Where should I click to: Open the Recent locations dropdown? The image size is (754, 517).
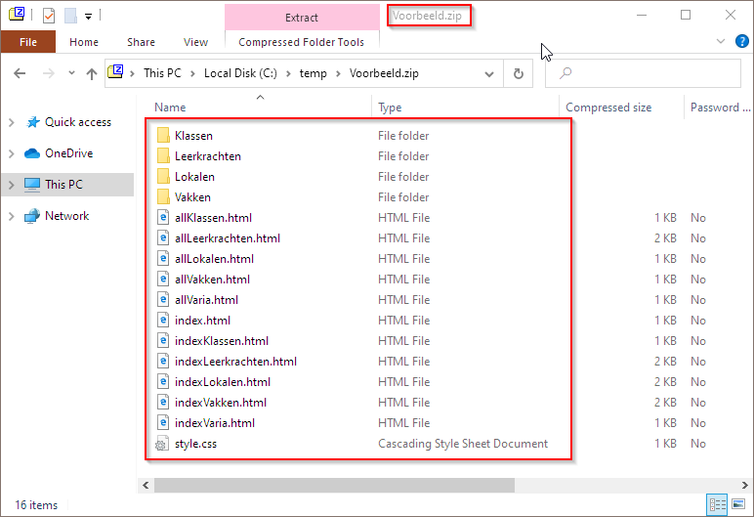pyautogui.click(x=71, y=73)
